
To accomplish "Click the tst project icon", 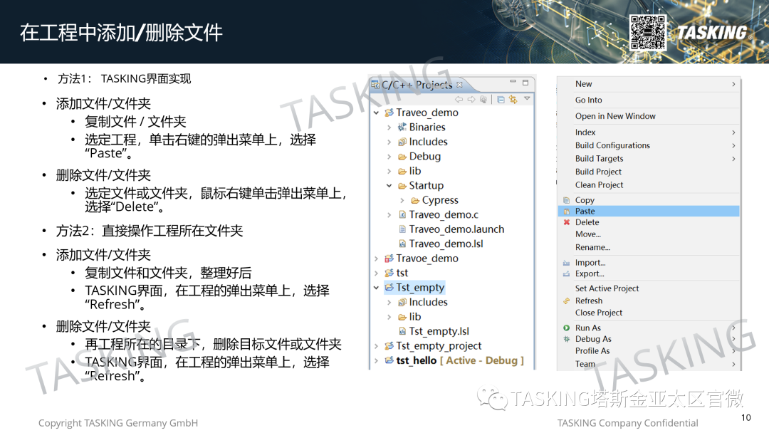I will tap(389, 273).
